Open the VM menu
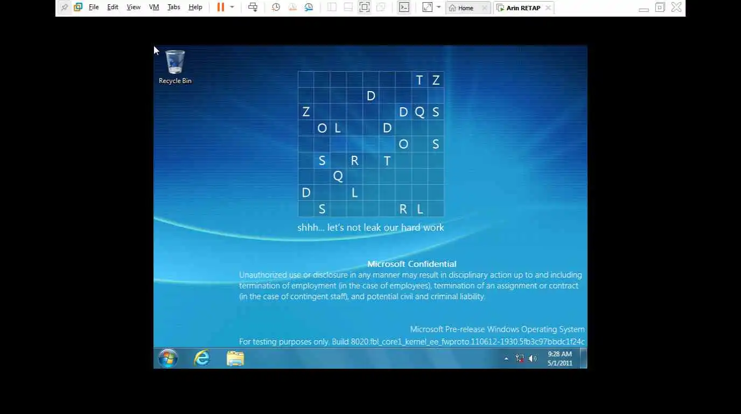 (x=154, y=8)
